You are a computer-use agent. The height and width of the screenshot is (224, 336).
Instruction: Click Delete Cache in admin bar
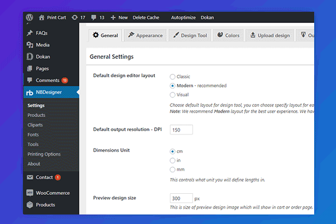(x=146, y=17)
